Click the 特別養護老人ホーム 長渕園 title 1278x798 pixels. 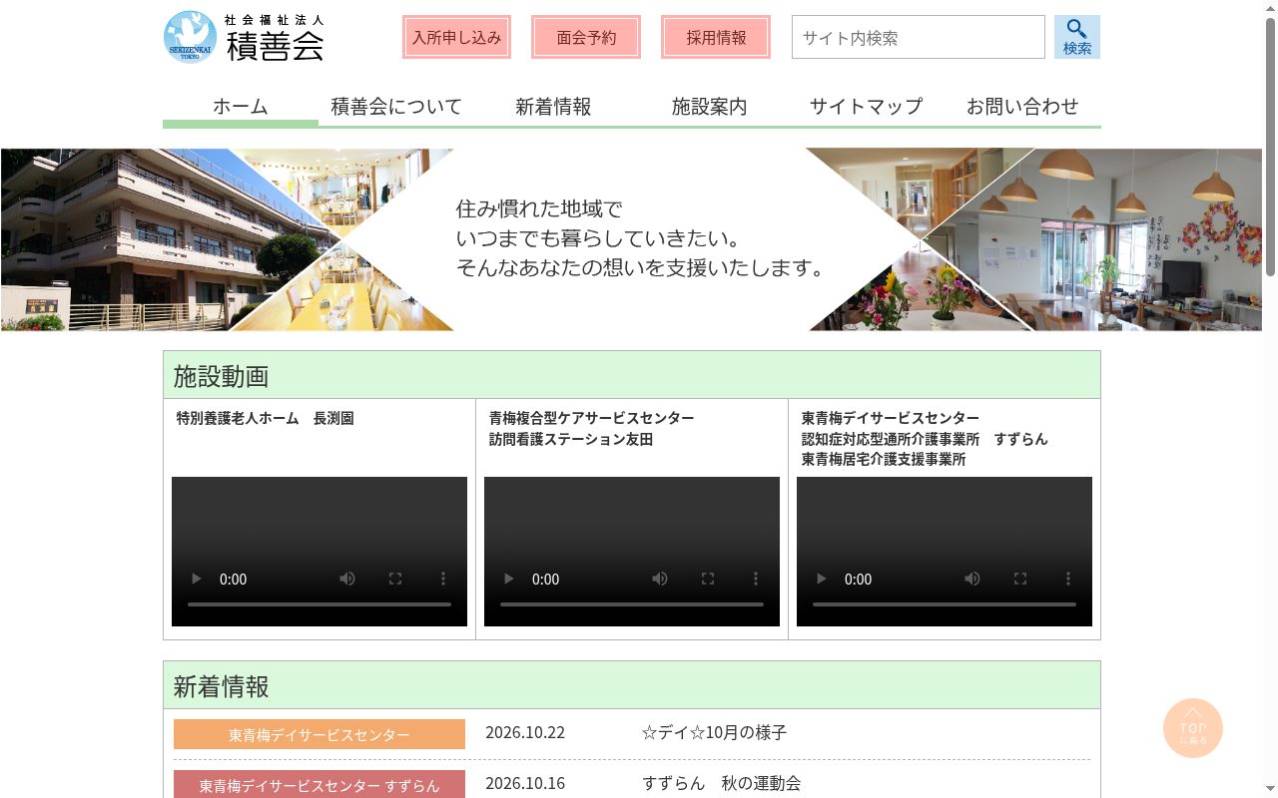pyautogui.click(x=265, y=418)
